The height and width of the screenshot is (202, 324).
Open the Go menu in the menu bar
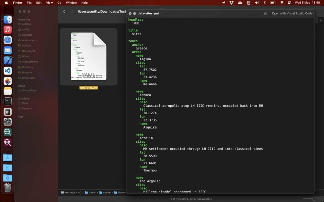click(x=59, y=3)
